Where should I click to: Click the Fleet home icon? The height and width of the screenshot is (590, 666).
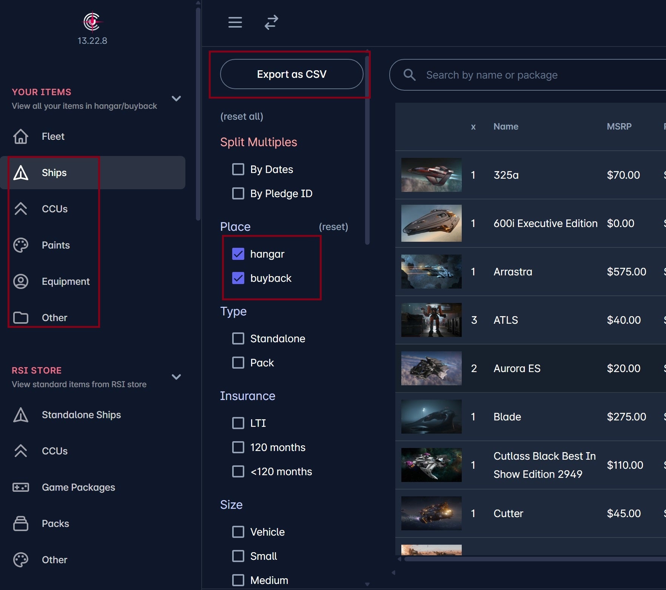click(21, 136)
